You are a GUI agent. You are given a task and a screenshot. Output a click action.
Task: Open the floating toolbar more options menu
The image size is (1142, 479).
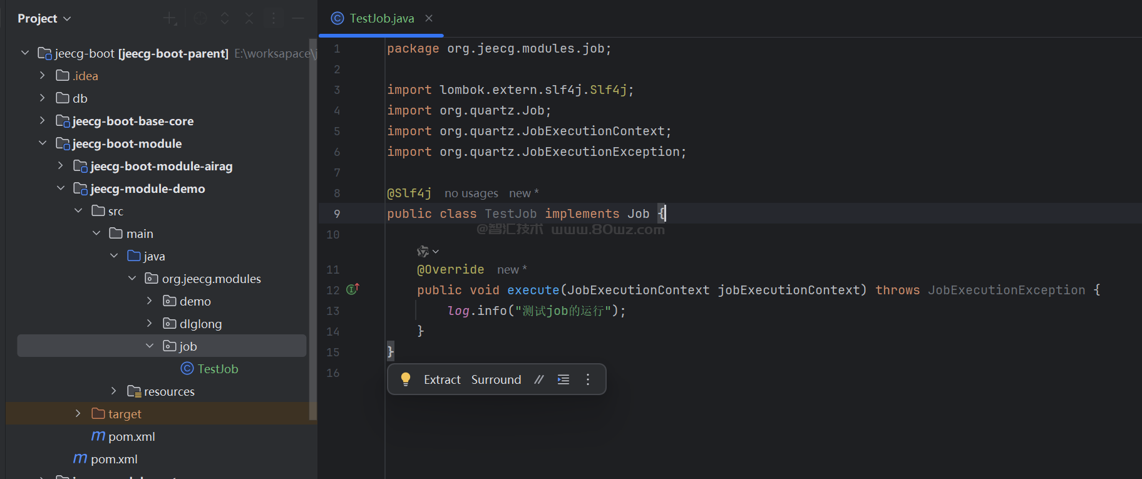[588, 379]
